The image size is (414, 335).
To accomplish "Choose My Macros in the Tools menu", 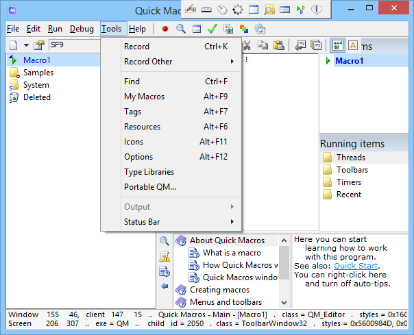I will 144,97.
